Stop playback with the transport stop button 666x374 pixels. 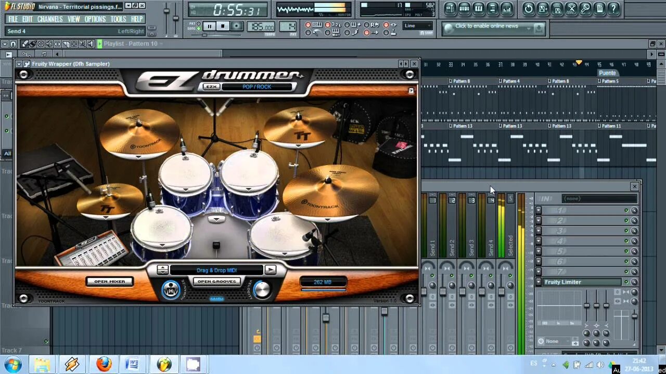click(x=223, y=26)
